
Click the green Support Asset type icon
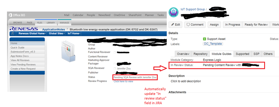pos(204,39)
